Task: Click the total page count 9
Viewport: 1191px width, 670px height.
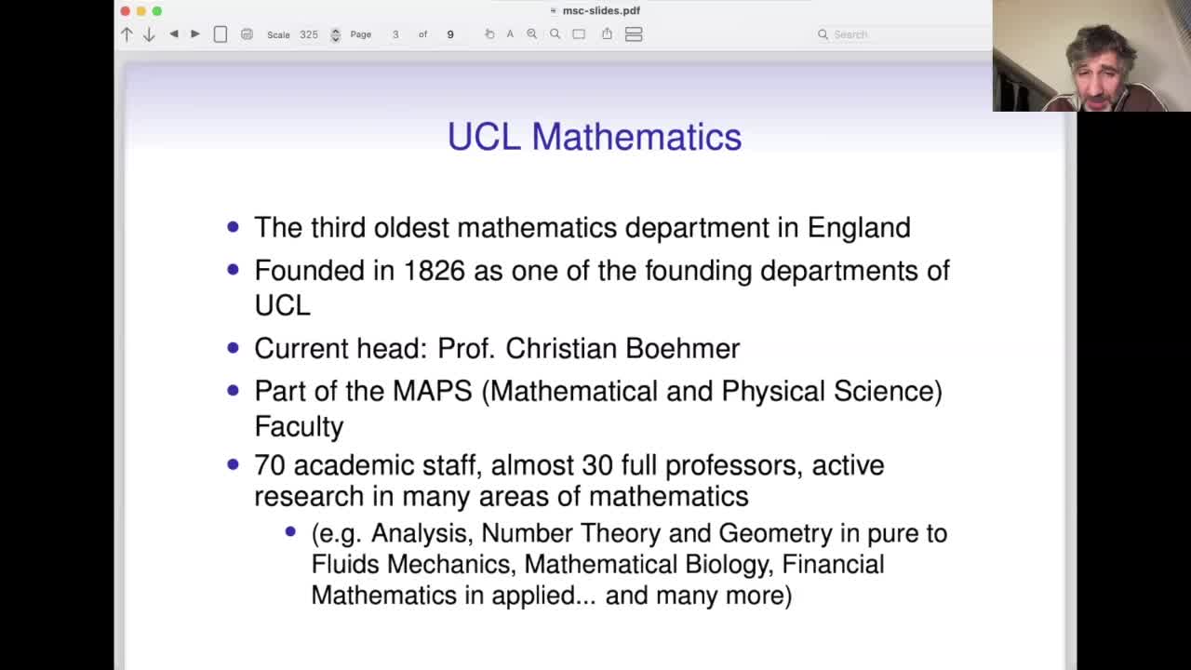Action: tap(450, 34)
